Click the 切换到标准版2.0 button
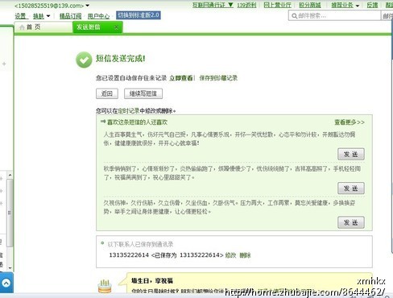393x298 pixels. [x=139, y=15]
